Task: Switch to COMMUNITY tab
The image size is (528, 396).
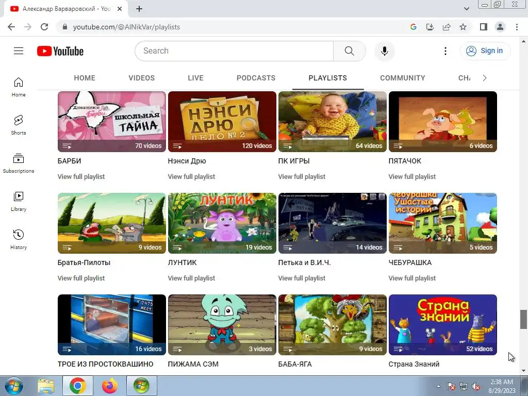Action: tap(403, 78)
